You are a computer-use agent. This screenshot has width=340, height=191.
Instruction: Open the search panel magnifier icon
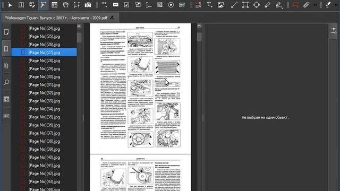tap(6, 82)
